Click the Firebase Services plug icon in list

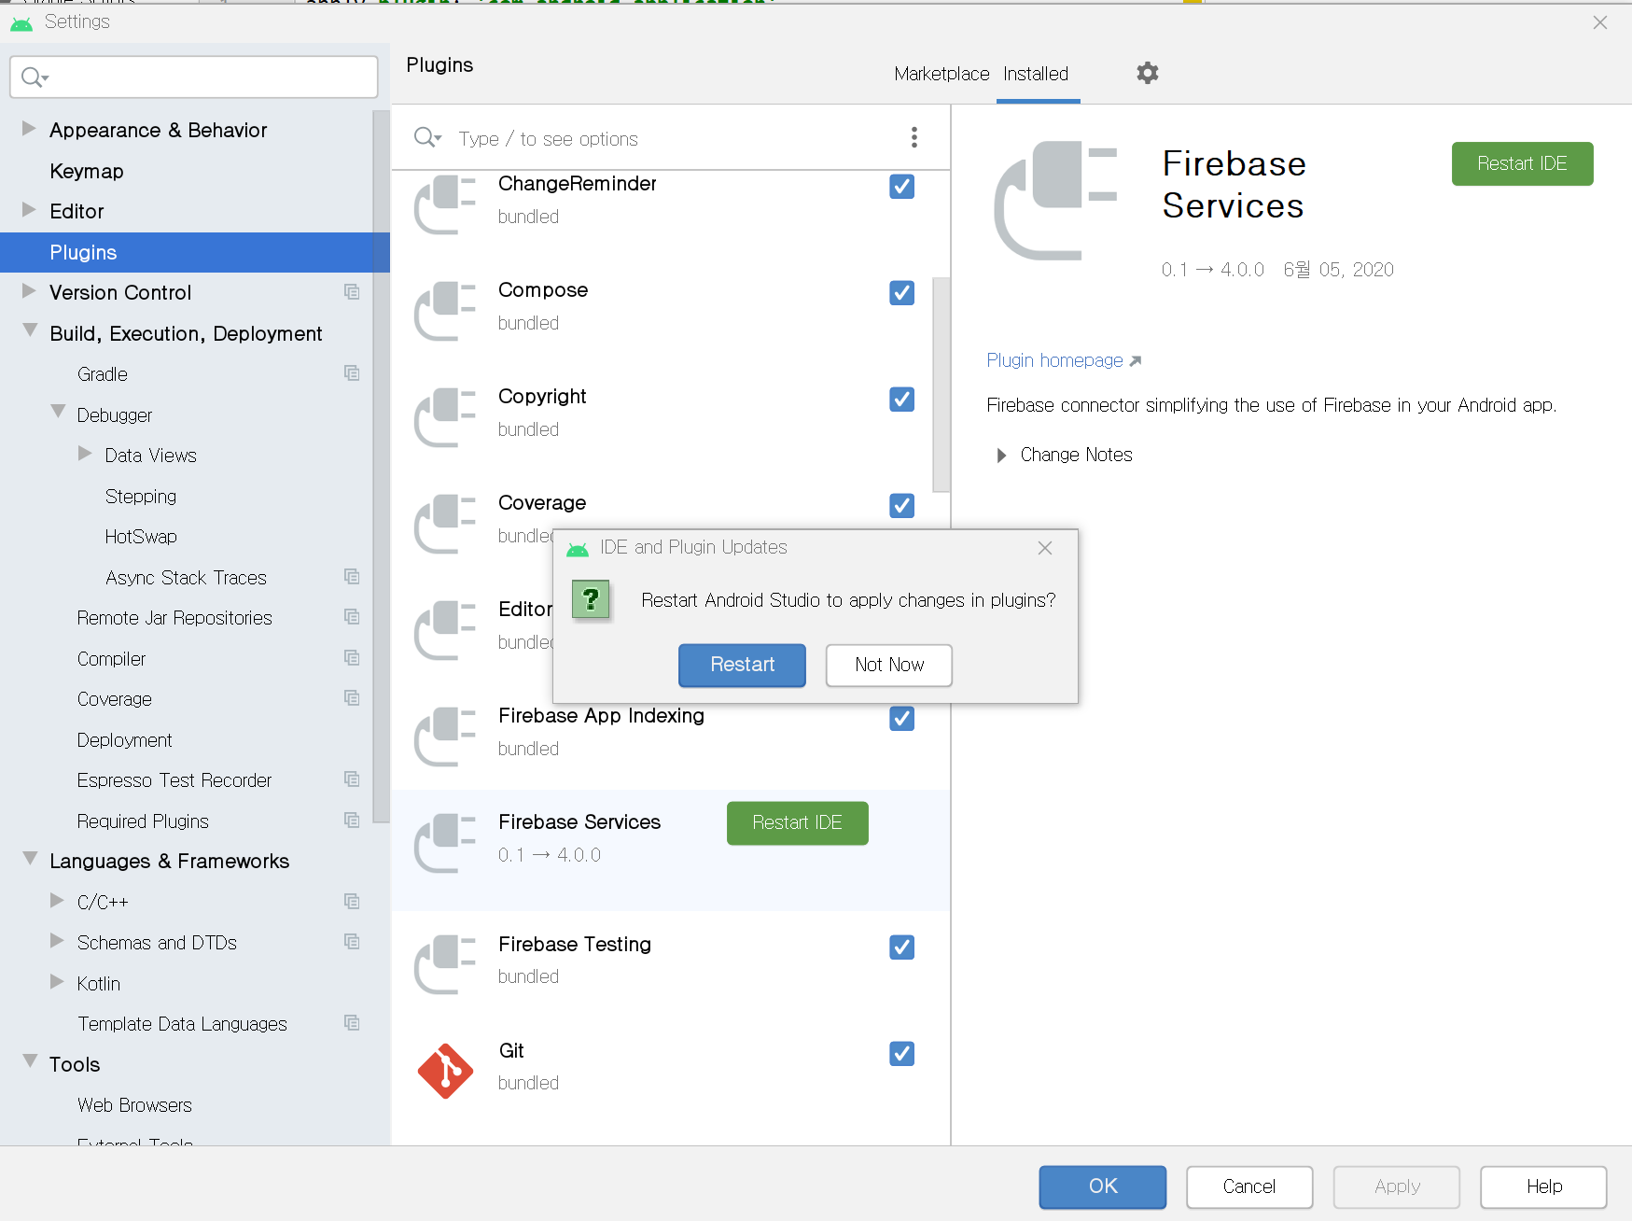coord(445,843)
